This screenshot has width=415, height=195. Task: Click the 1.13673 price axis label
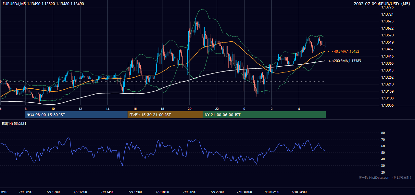(x=387, y=21)
